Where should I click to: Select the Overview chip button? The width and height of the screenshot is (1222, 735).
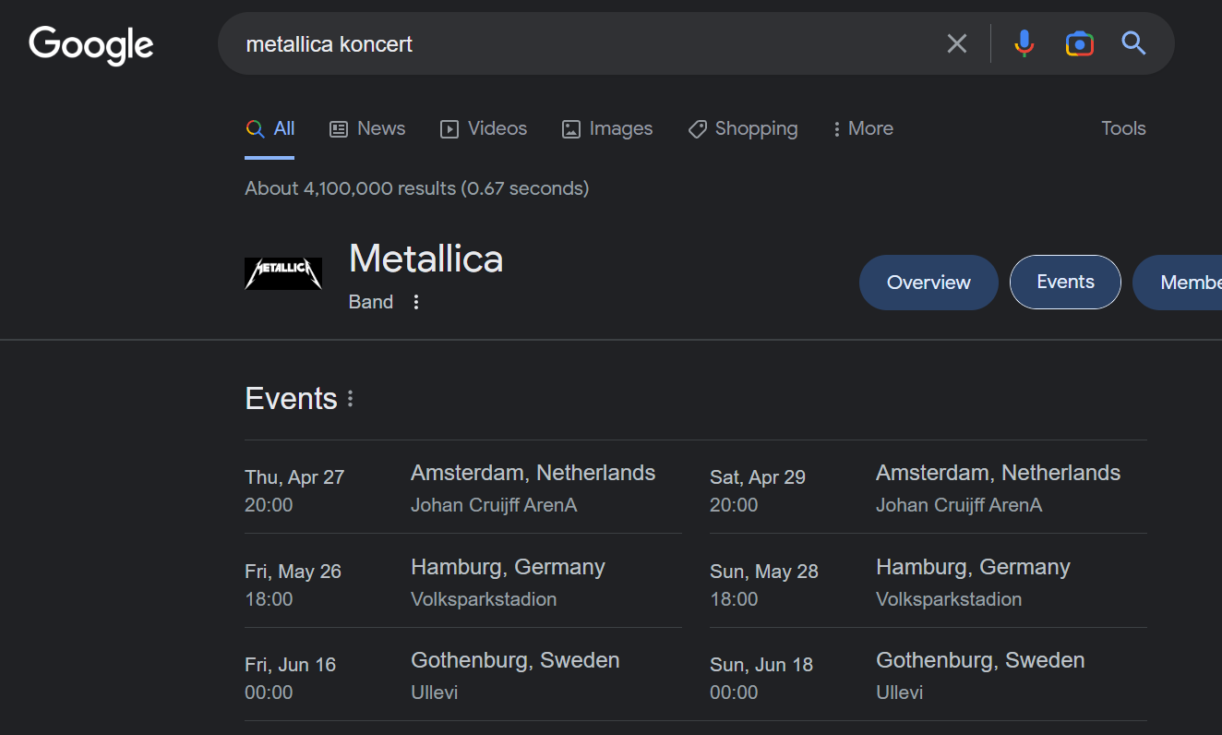coord(928,283)
